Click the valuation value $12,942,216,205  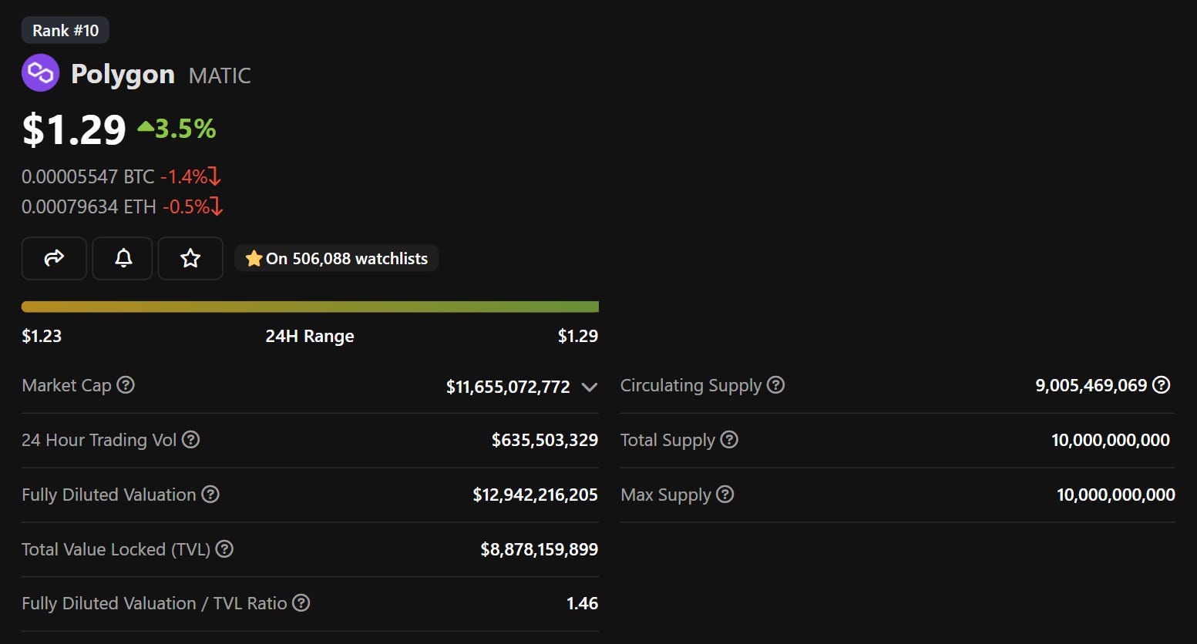(535, 495)
